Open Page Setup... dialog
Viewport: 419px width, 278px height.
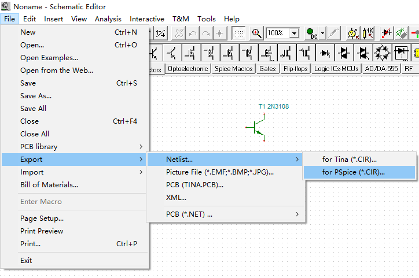tap(75, 218)
